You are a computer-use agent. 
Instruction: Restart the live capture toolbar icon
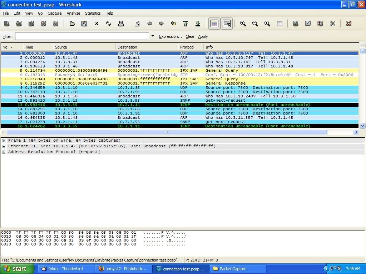(x=55, y=24)
